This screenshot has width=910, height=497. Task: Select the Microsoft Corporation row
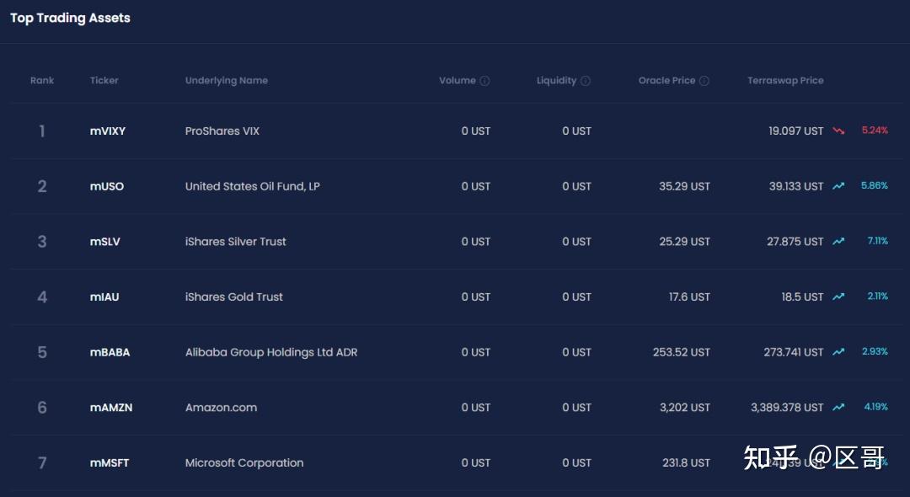tap(244, 462)
